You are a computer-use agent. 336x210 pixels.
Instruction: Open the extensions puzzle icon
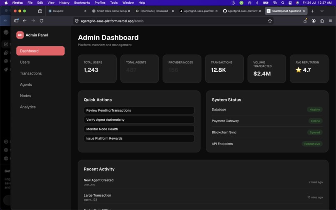tap(322, 21)
